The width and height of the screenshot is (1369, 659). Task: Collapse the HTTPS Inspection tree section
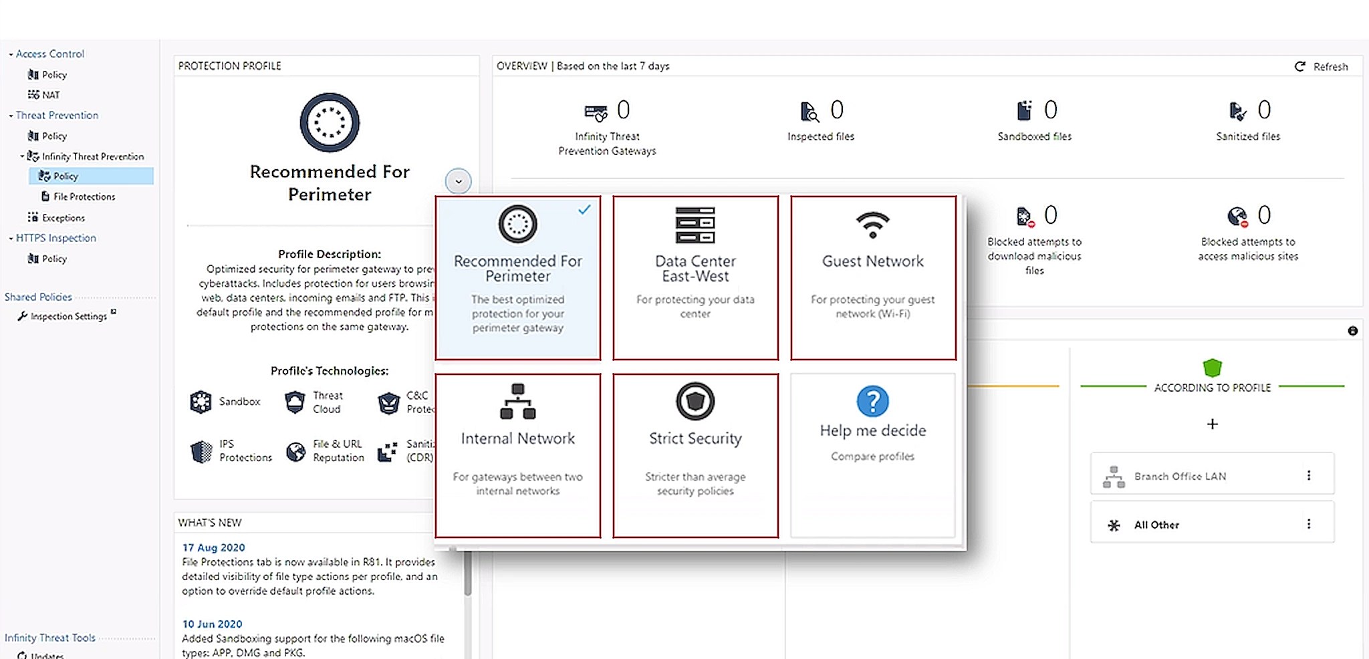11,239
